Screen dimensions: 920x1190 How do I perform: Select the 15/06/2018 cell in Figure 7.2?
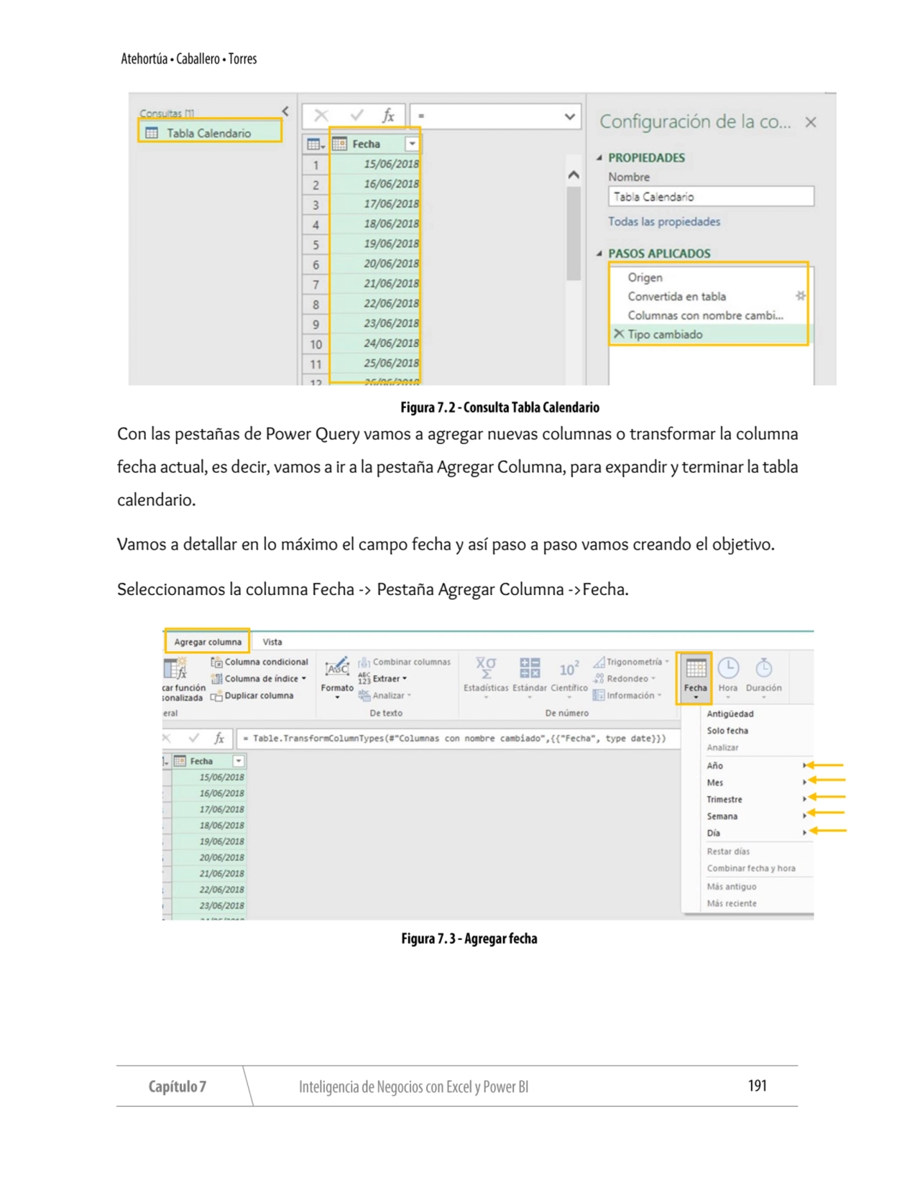click(x=375, y=164)
